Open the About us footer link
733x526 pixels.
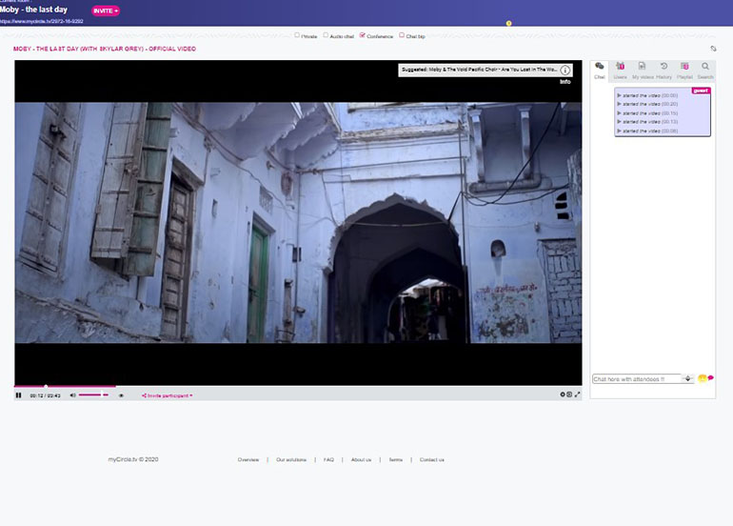click(x=362, y=460)
